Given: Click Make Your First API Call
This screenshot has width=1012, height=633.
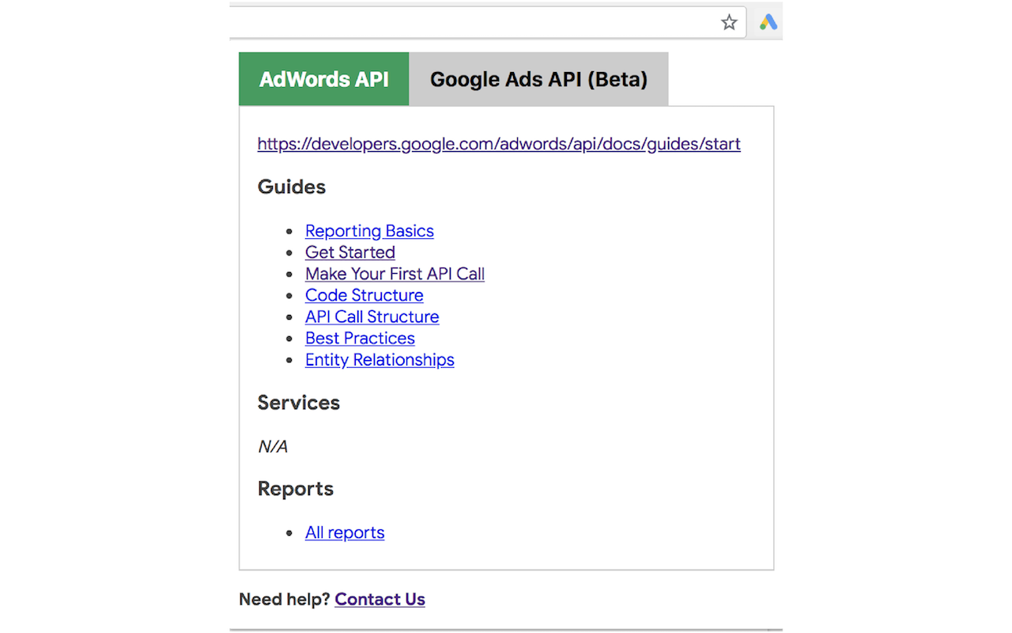Looking at the screenshot, I should pos(395,274).
